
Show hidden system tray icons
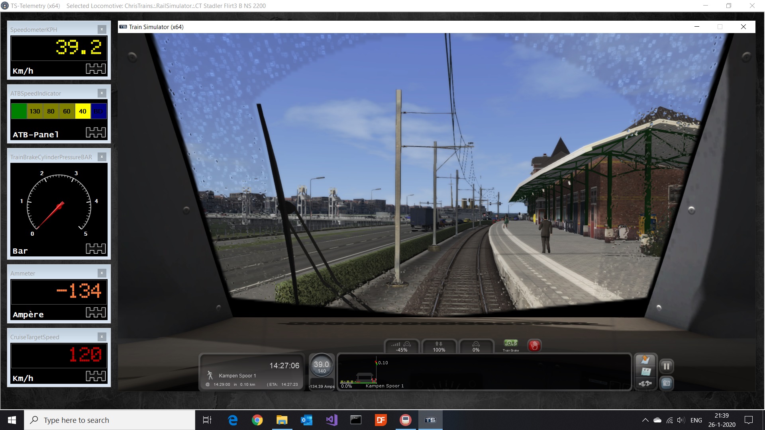645,420
